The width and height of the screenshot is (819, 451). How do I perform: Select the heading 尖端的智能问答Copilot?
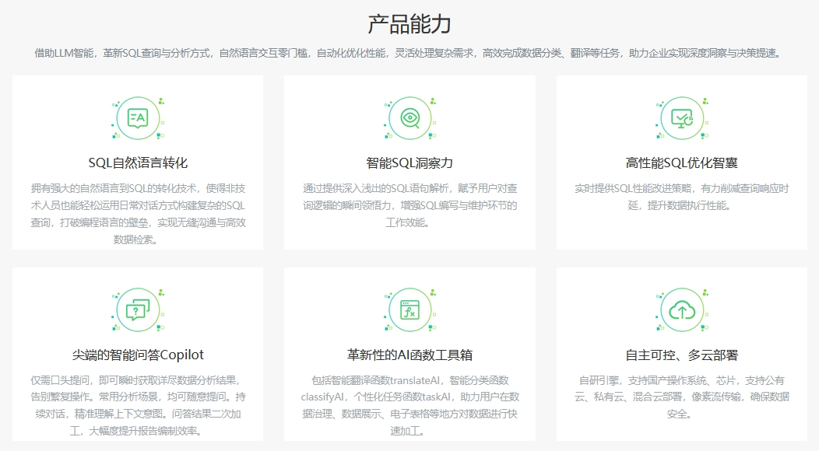click(138, 355)
